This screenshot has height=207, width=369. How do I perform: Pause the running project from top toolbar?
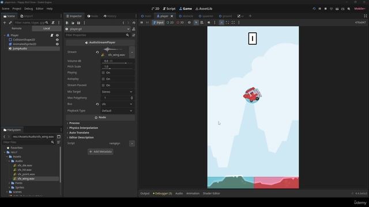pos(319,9)
